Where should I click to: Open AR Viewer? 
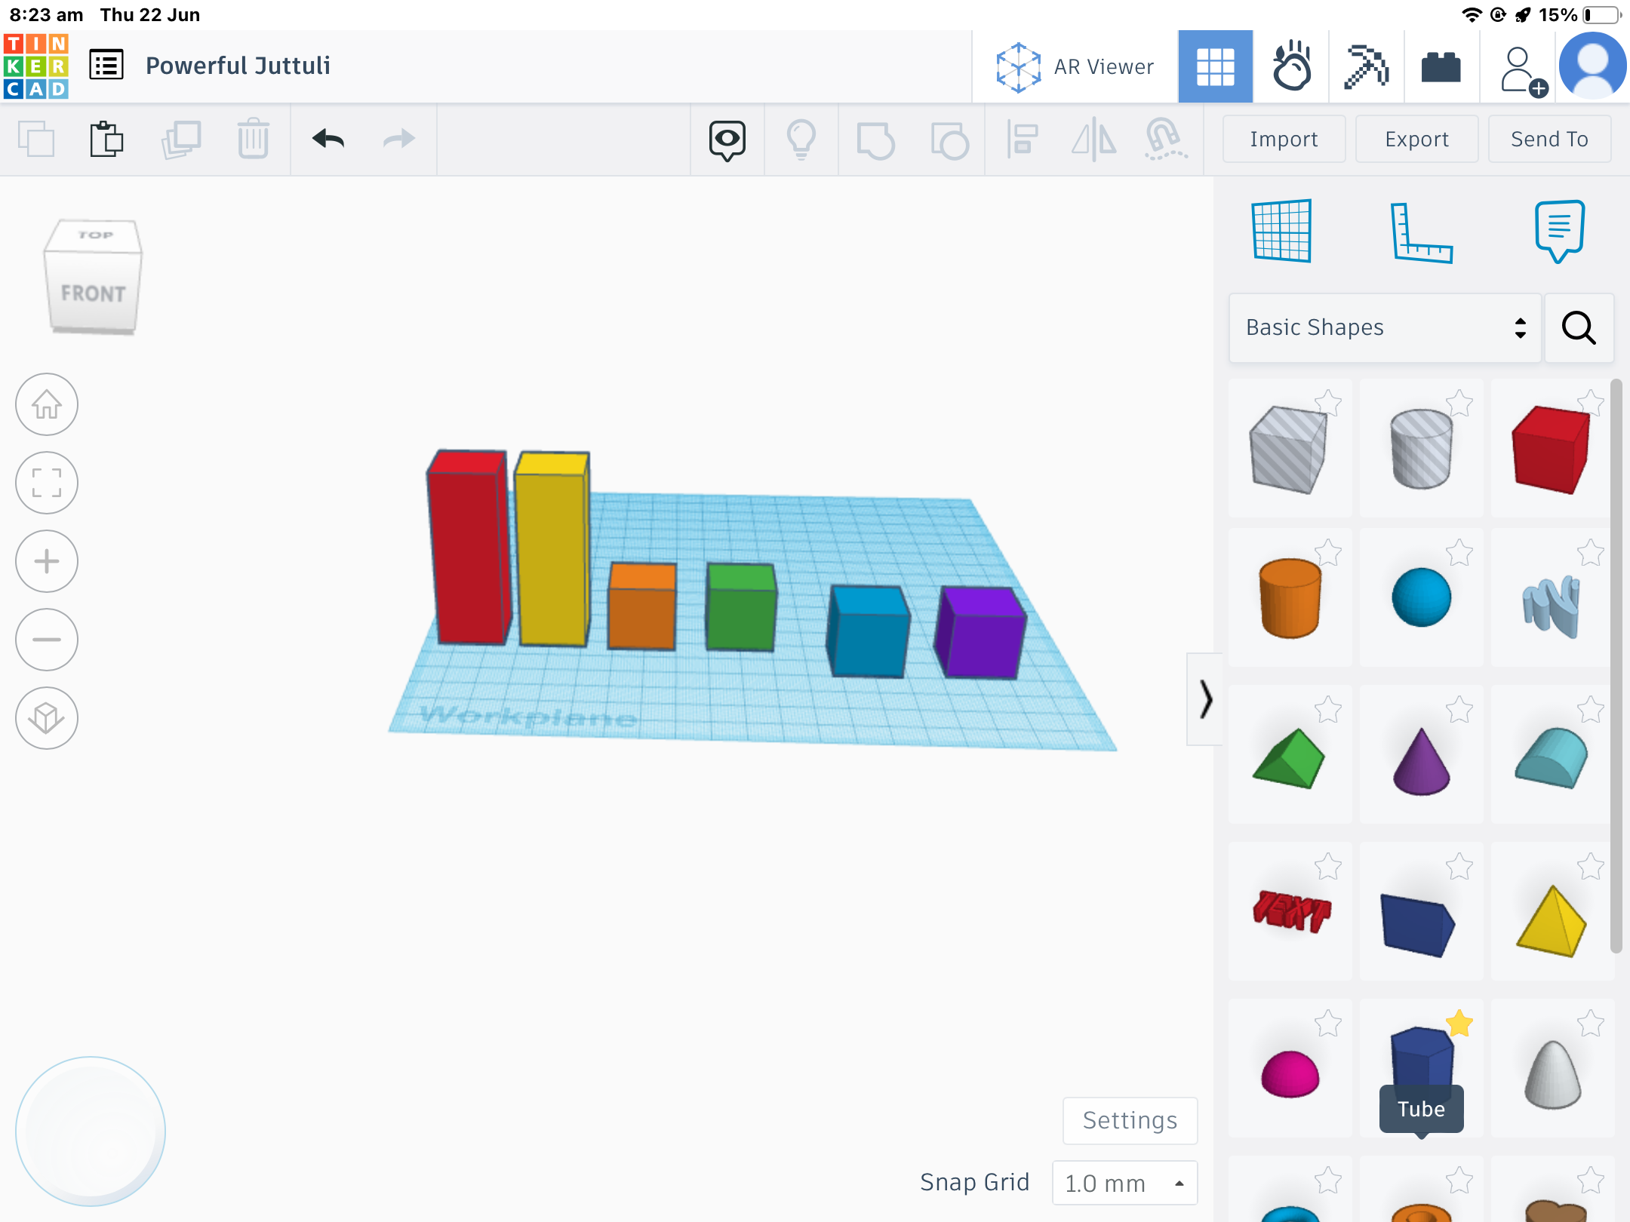click(x=1075, y=67)
